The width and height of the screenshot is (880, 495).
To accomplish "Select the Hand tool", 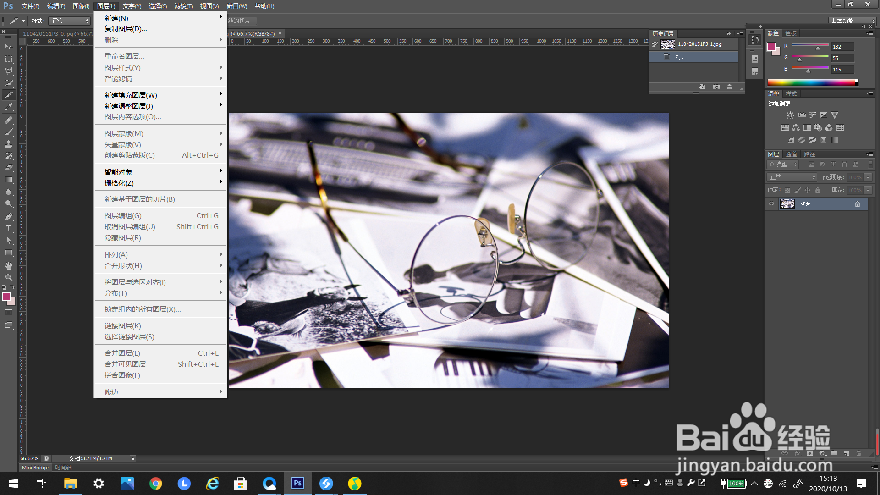I will 9,266.
